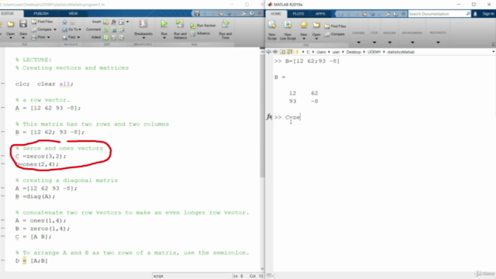Switch to the PUBLISH tab
The width and height of the screenshot is (496, 279).
(41, 14)
